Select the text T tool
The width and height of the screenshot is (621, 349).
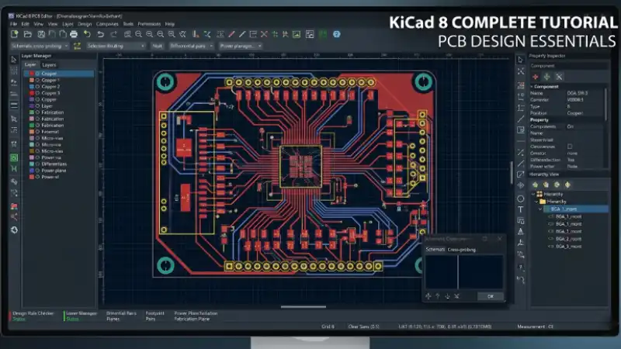(520, 209)
